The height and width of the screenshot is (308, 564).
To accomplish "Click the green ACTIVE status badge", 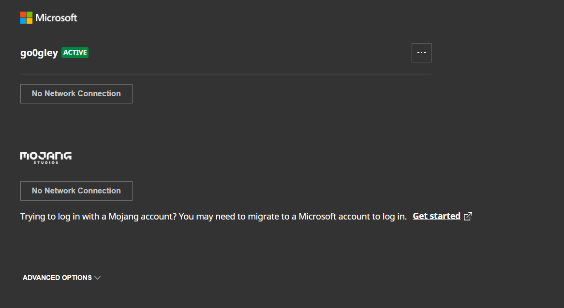I will [75, 53].
